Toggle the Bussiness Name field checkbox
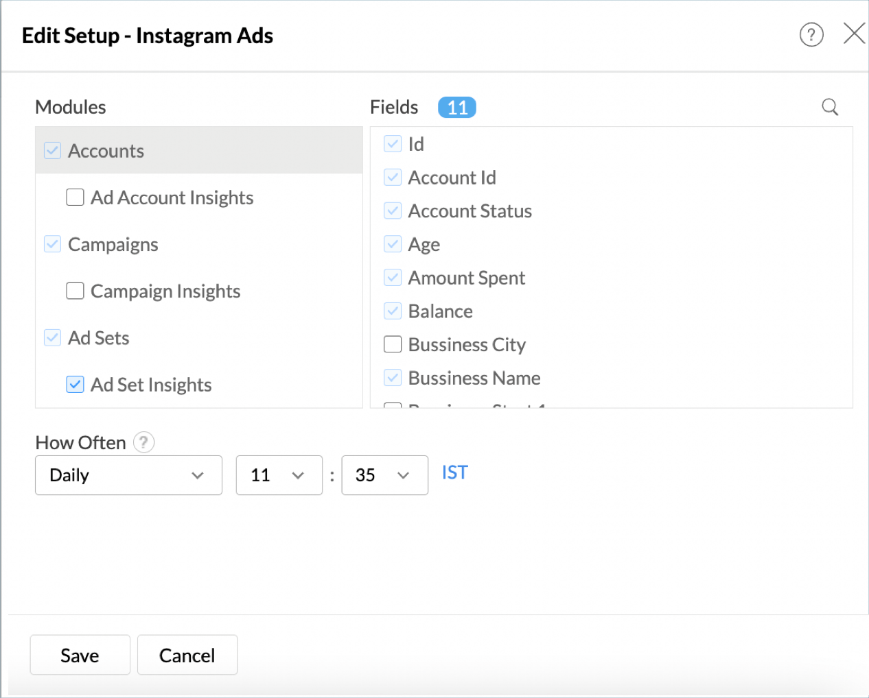Viewport: 869px width, 698px height. [393, 378]
